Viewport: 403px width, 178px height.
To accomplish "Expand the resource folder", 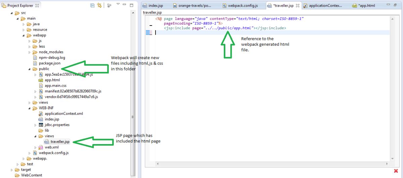I will click(x=24, y=30).
